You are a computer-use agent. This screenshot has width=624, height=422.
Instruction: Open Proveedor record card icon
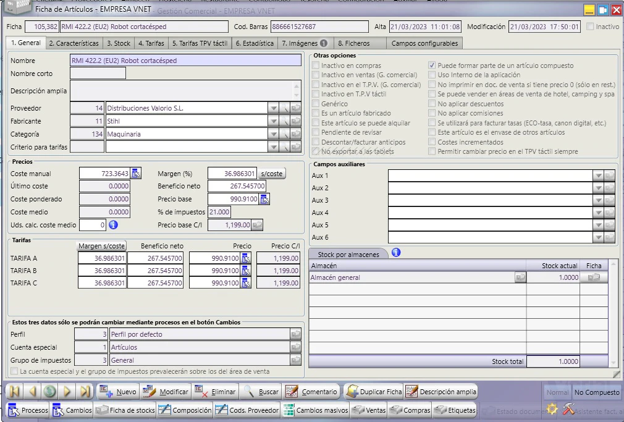(x=296, y=108)
